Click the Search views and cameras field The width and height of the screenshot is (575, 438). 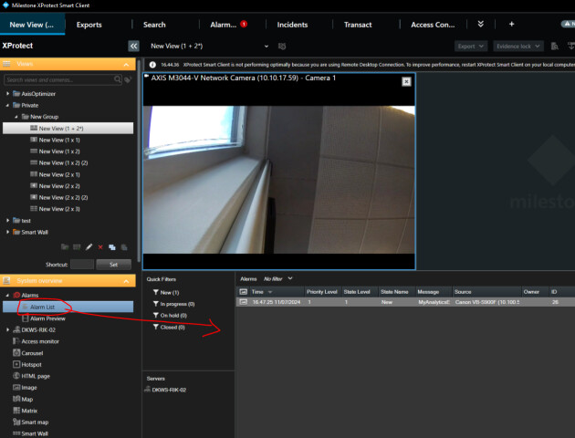coord(57,80)
